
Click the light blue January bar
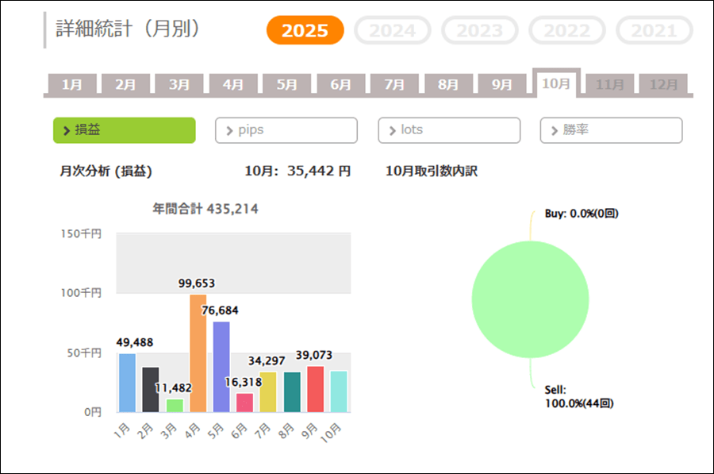click(x=127, y=383)
